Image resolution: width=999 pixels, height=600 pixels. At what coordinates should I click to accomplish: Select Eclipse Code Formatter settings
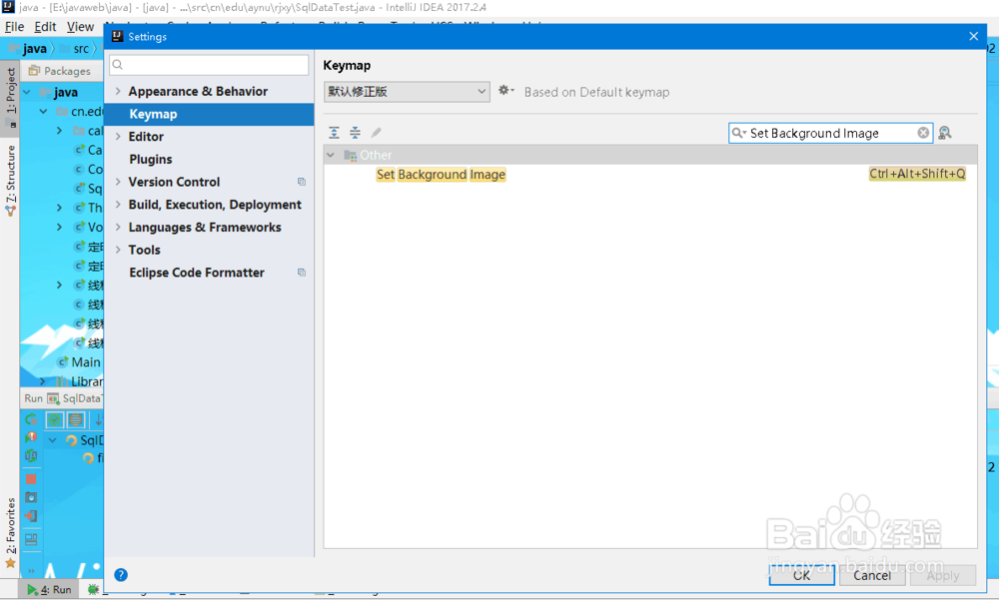click(x=196, y=272)
